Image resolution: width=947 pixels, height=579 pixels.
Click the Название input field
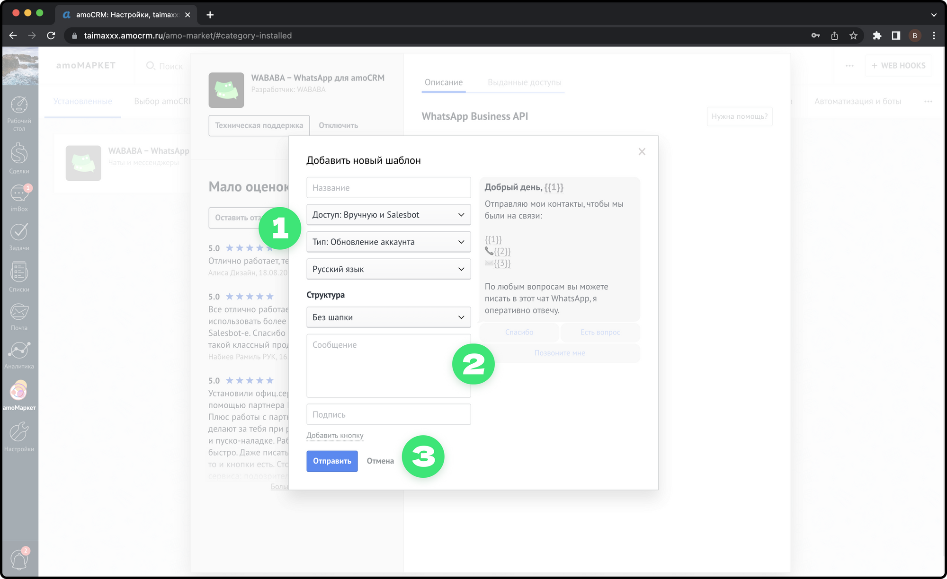pyautogui.click(x=389, y=188)
